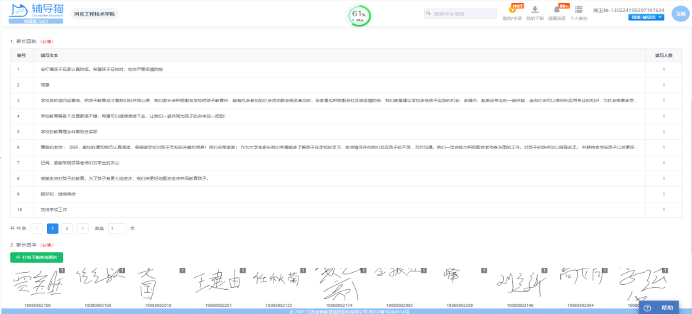Open signature image for 19080902174
The image size is (692, 314).
pyautogui.click(x=340, y=283)
